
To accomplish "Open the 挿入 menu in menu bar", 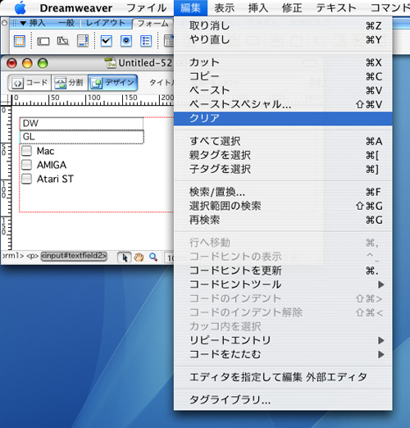I will tap(258, 8).
